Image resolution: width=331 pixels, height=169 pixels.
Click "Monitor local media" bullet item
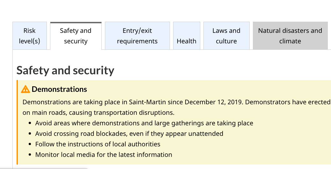pos(104,155)
